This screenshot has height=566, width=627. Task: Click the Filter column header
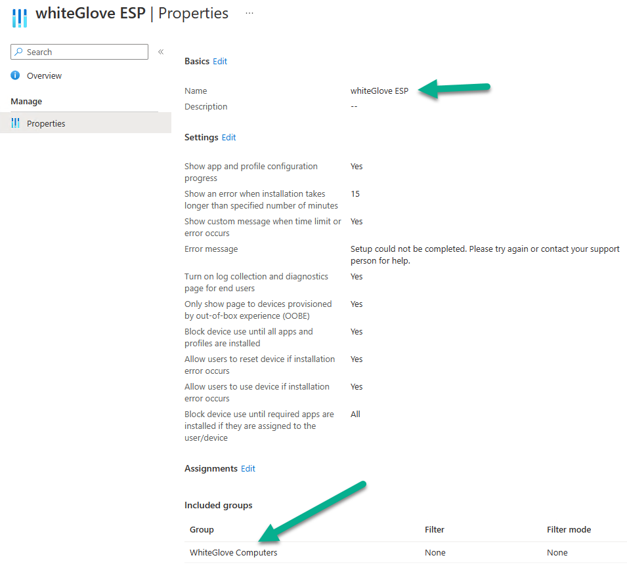[x=434, y=530]
